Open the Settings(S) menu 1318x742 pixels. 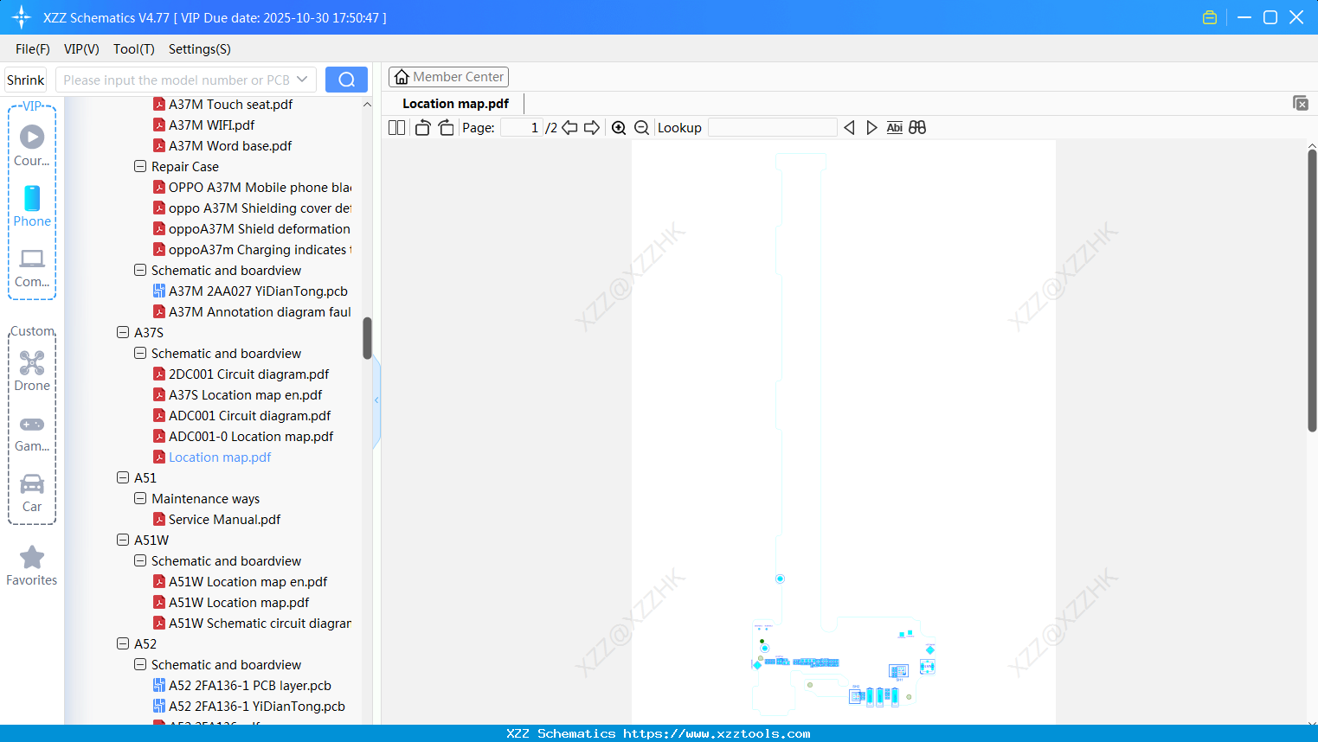200,49
